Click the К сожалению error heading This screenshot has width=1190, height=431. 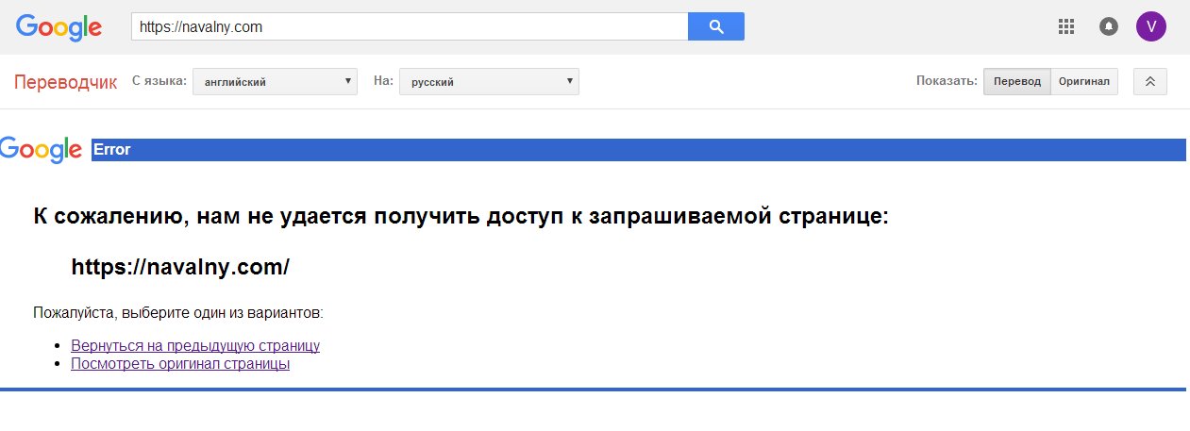[461, 217]
